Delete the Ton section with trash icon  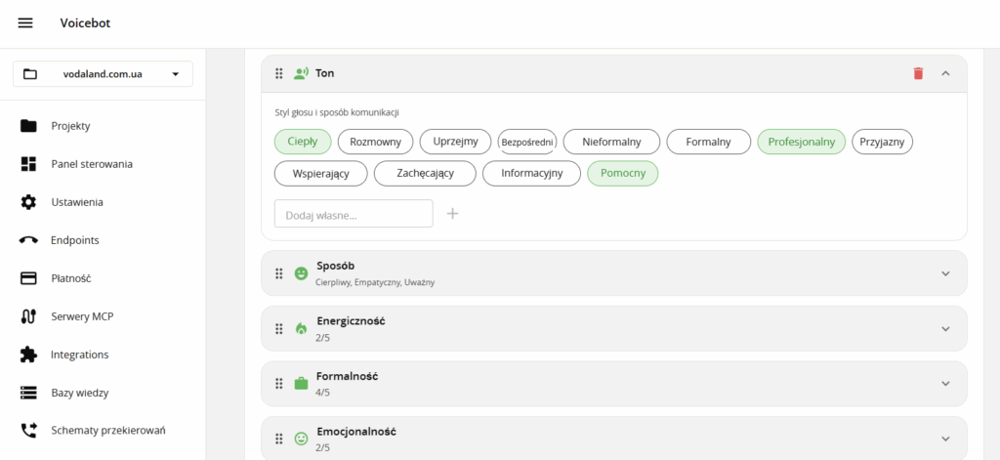[918, 73]
